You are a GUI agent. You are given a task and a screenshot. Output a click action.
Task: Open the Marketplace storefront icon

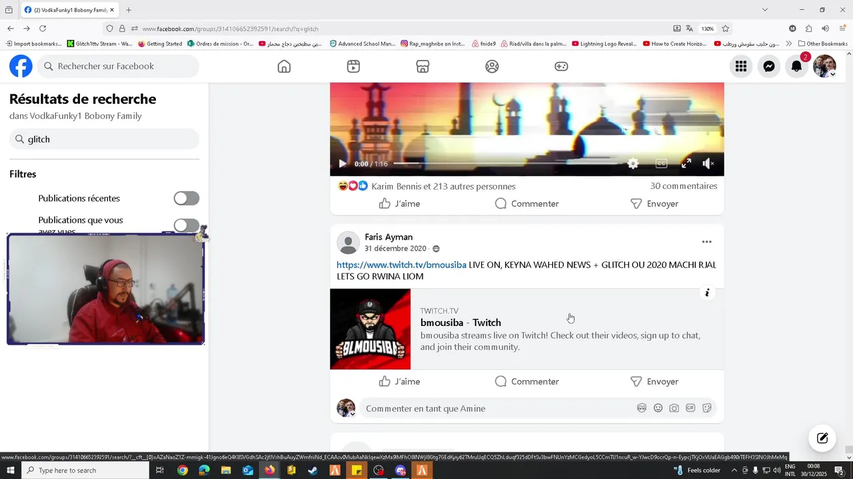423,67
